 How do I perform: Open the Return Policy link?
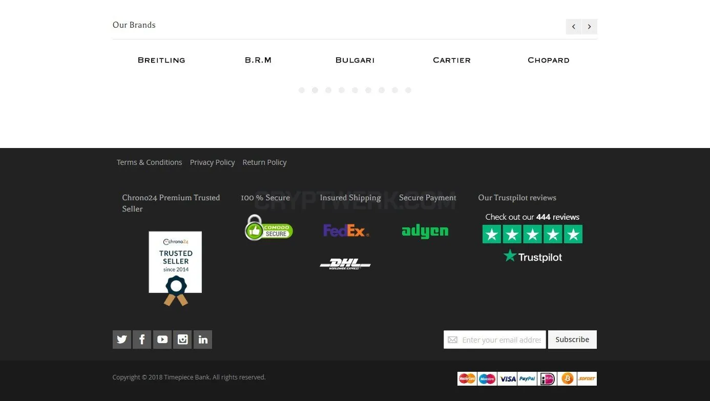coord(264,162)
